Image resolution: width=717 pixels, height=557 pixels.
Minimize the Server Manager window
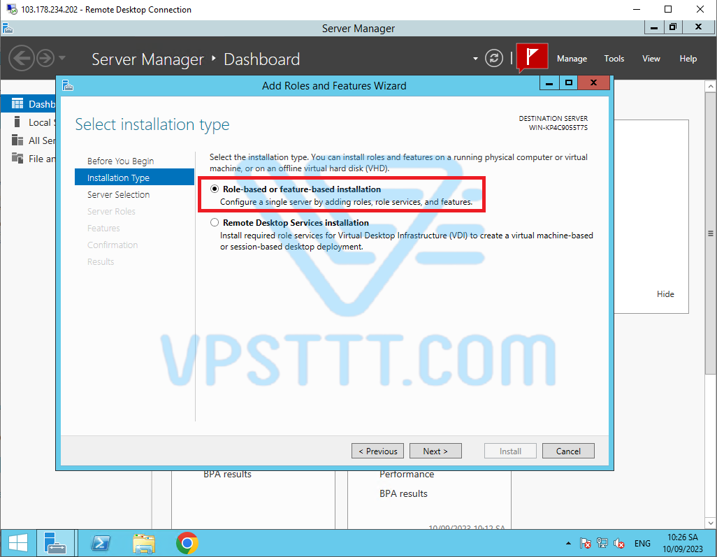654,27
